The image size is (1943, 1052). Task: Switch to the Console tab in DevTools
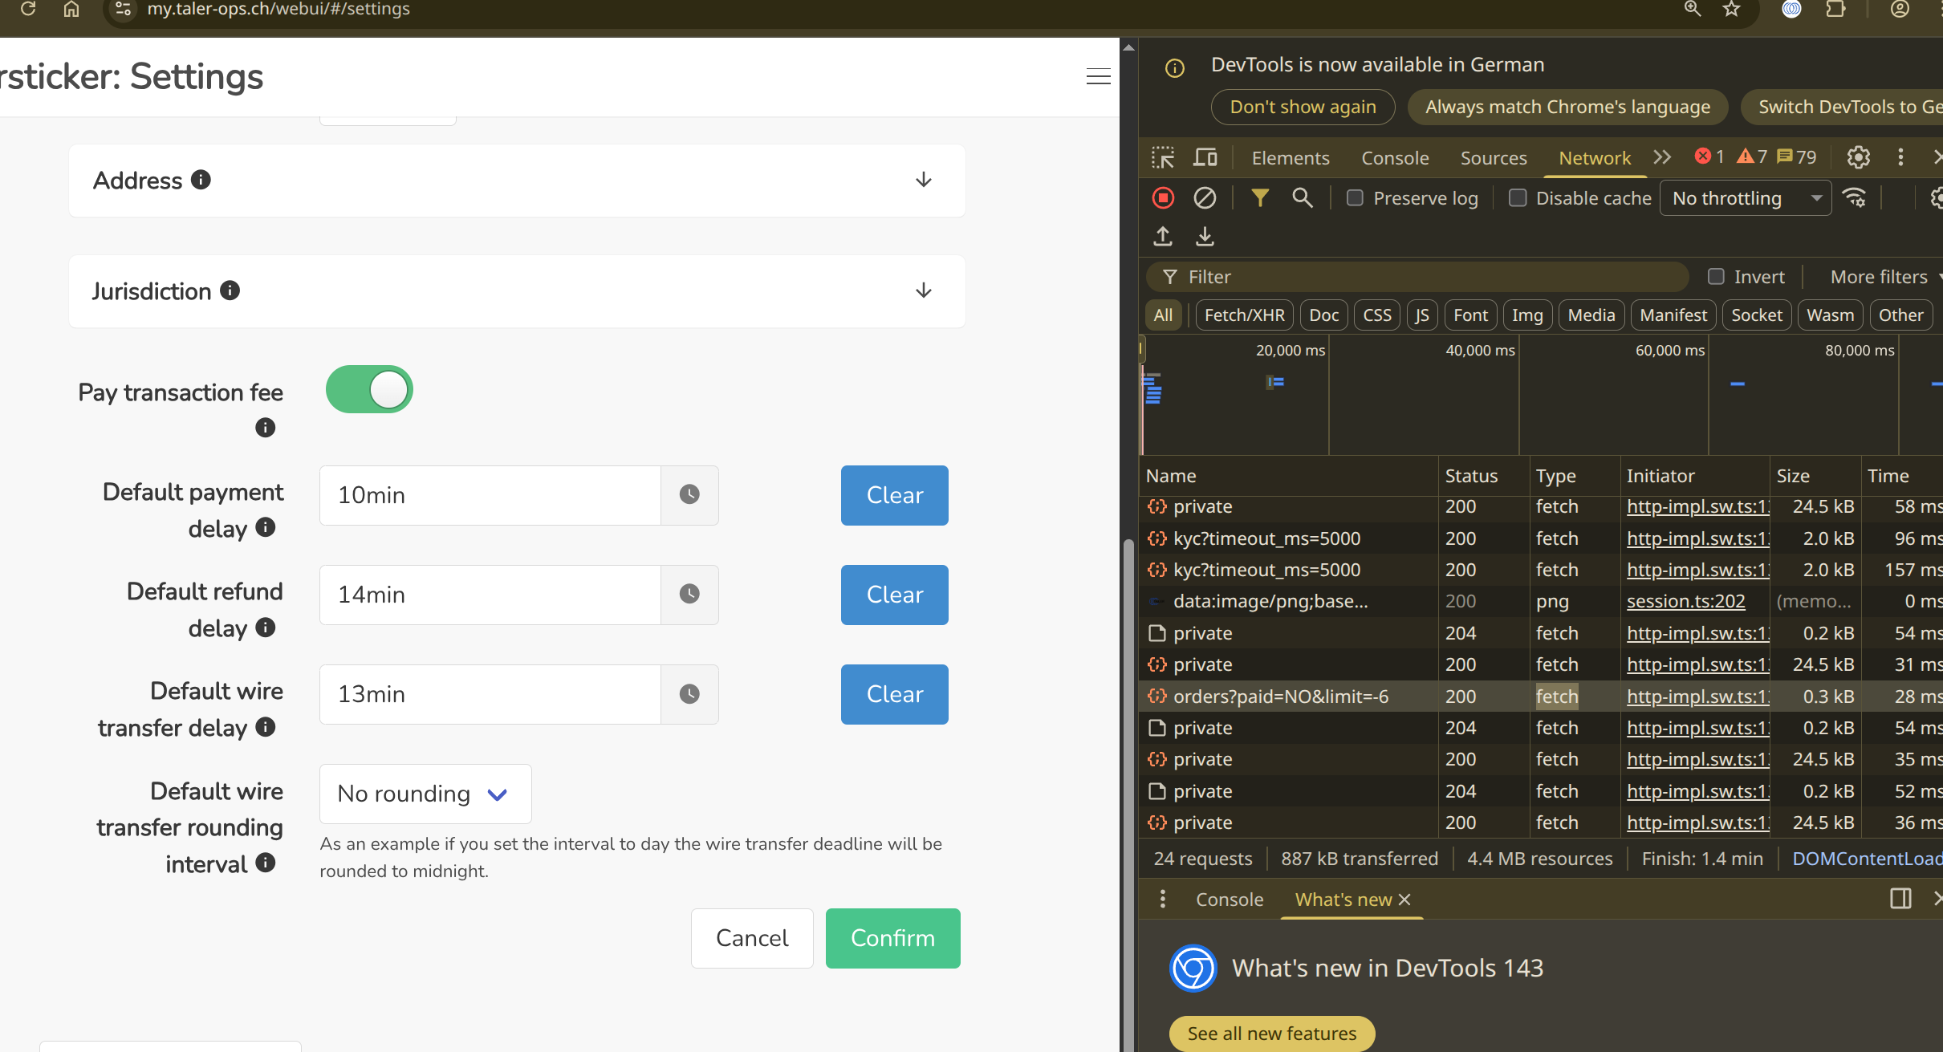(x=1395, y=158)
